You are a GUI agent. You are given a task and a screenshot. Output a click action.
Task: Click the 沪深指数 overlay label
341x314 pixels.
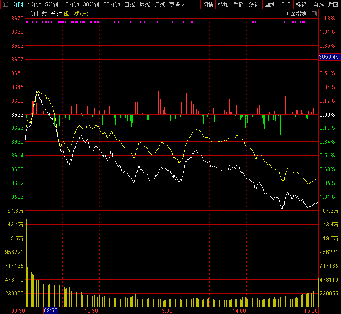coord(296,14)
